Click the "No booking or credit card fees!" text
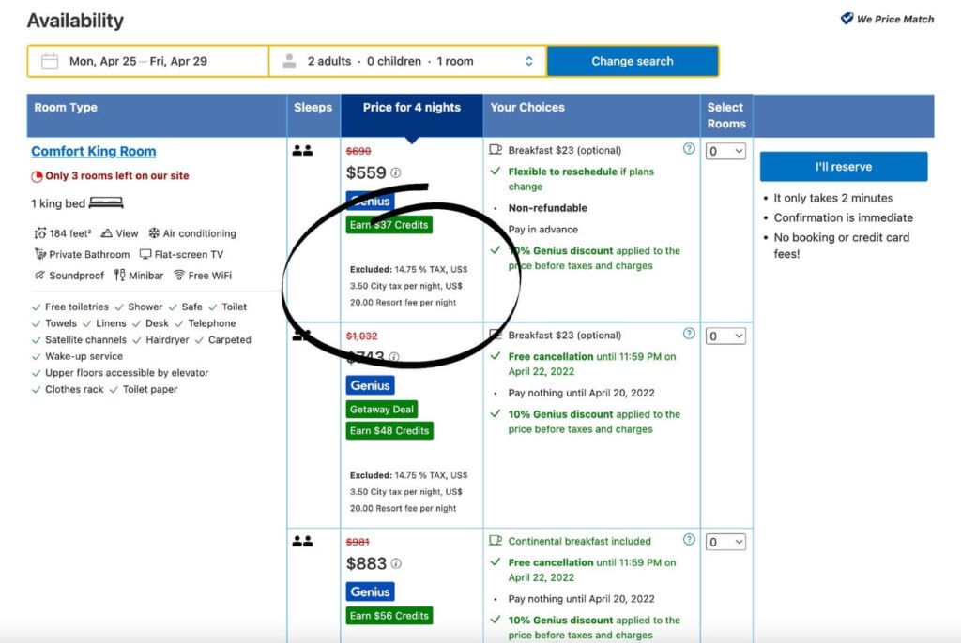Screen dimensions: 961x643 (842, 246)
